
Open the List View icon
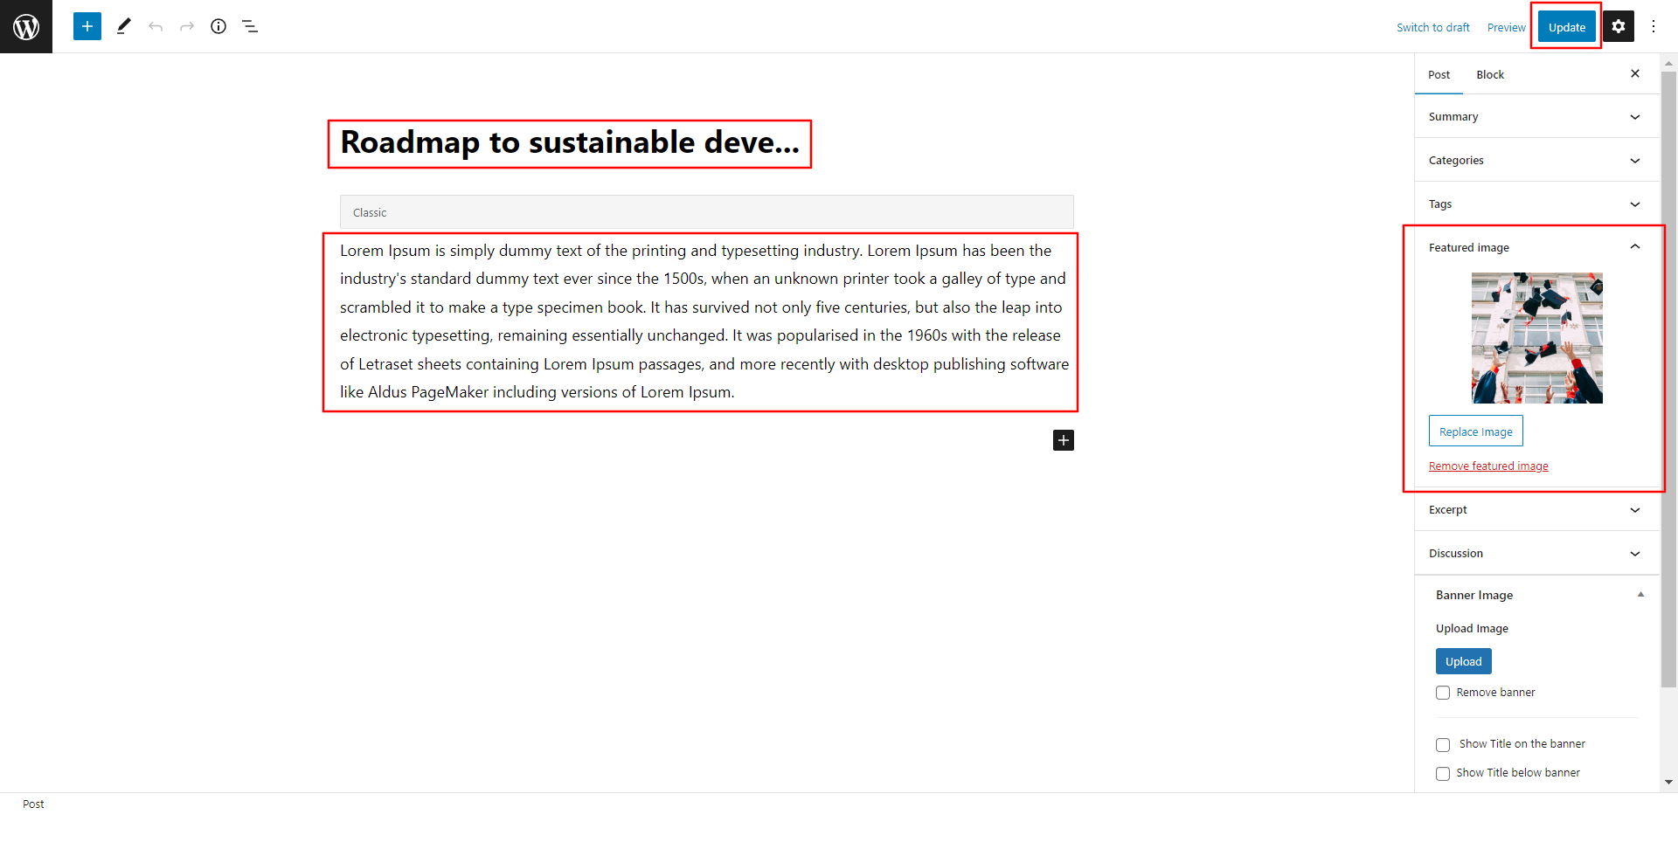coord(250,26)
